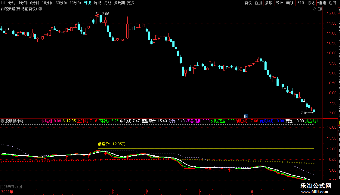This screenshot has height=195, width=340.
Task: Click month 5 marker on time axis
Action: (252, 191)
